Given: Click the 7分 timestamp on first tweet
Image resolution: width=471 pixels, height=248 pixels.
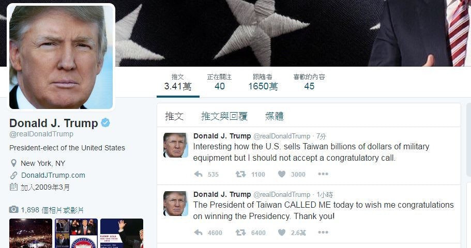Looking at the screenshot, I should tap(321, 136).
